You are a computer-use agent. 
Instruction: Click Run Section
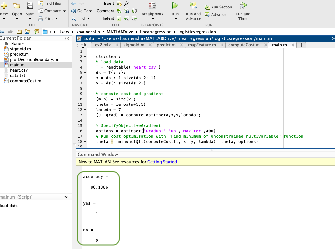[218, 7]
